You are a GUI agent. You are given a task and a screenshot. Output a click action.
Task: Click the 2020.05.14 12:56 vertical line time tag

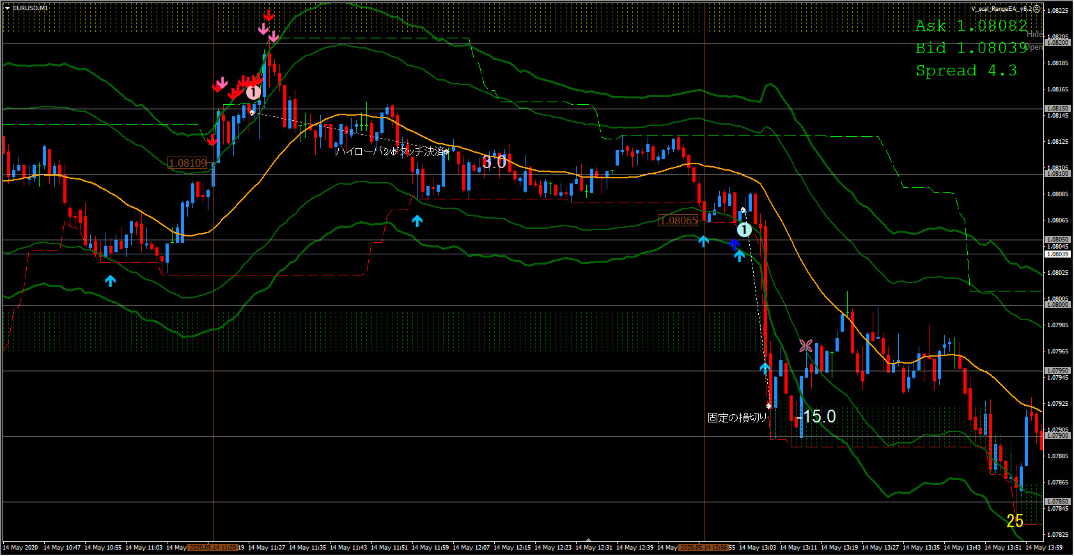click(x=704, y=548)
